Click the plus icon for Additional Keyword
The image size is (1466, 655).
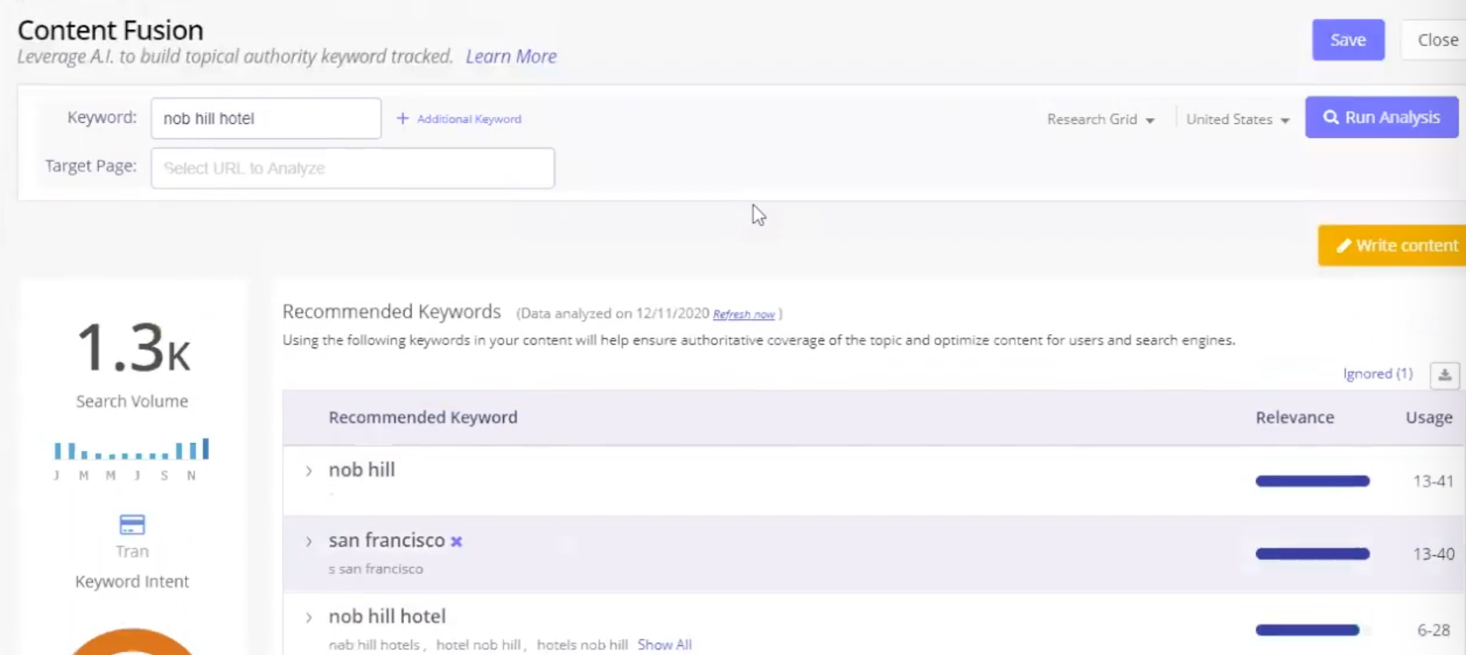tap(402, 118)
